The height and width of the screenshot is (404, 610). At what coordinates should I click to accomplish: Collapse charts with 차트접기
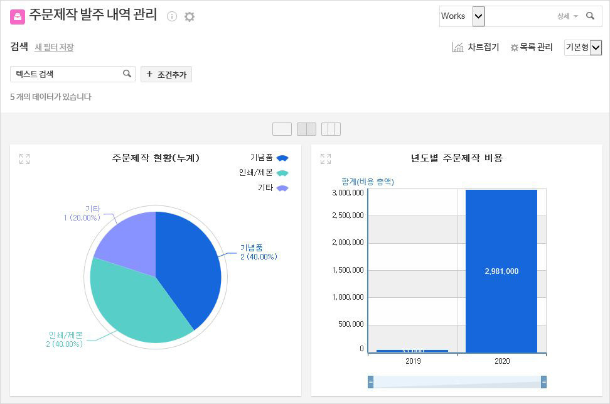click(475, 47)
